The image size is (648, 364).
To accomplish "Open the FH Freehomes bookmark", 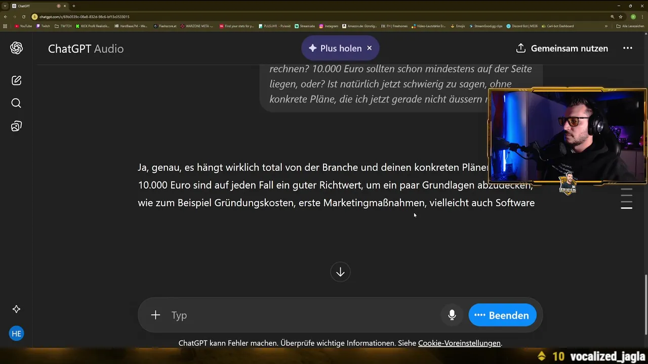I will click(394, 26).
